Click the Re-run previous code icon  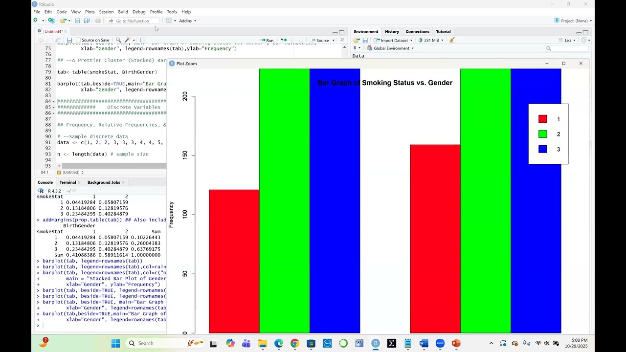(283, 40)
